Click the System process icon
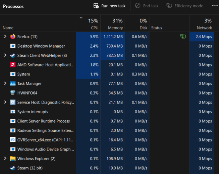Screen dimensions: 219x174 [x=13, y=74]
